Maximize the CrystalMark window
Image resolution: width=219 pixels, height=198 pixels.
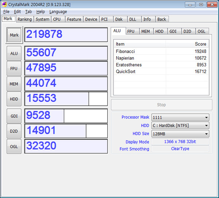(x=201, y=4)
